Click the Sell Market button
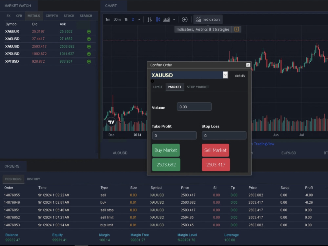 click(215, 150)
